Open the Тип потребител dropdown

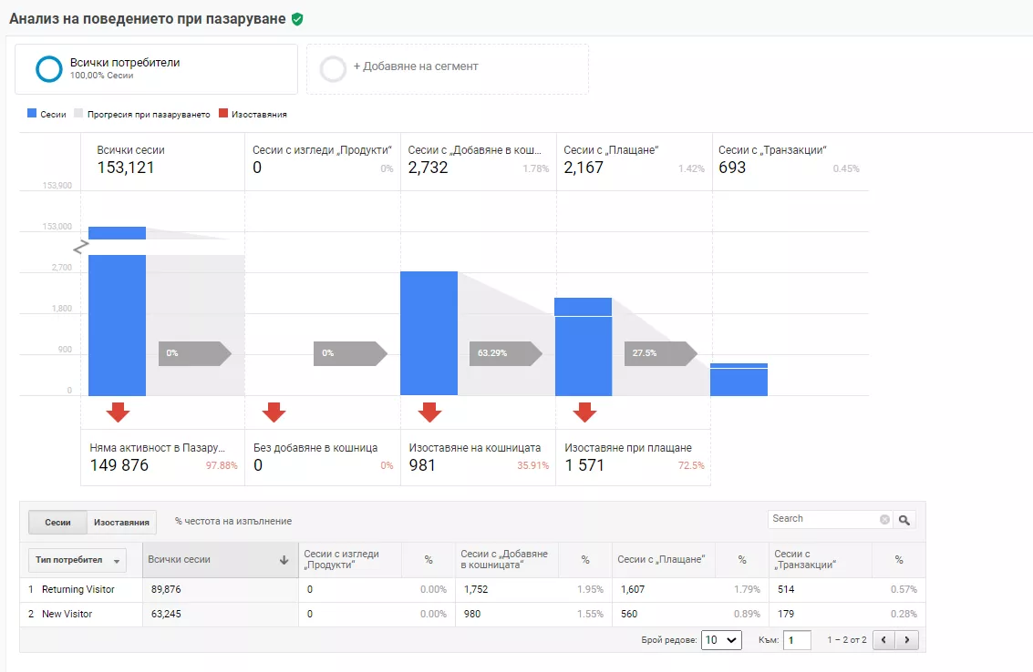click(77, 560)
